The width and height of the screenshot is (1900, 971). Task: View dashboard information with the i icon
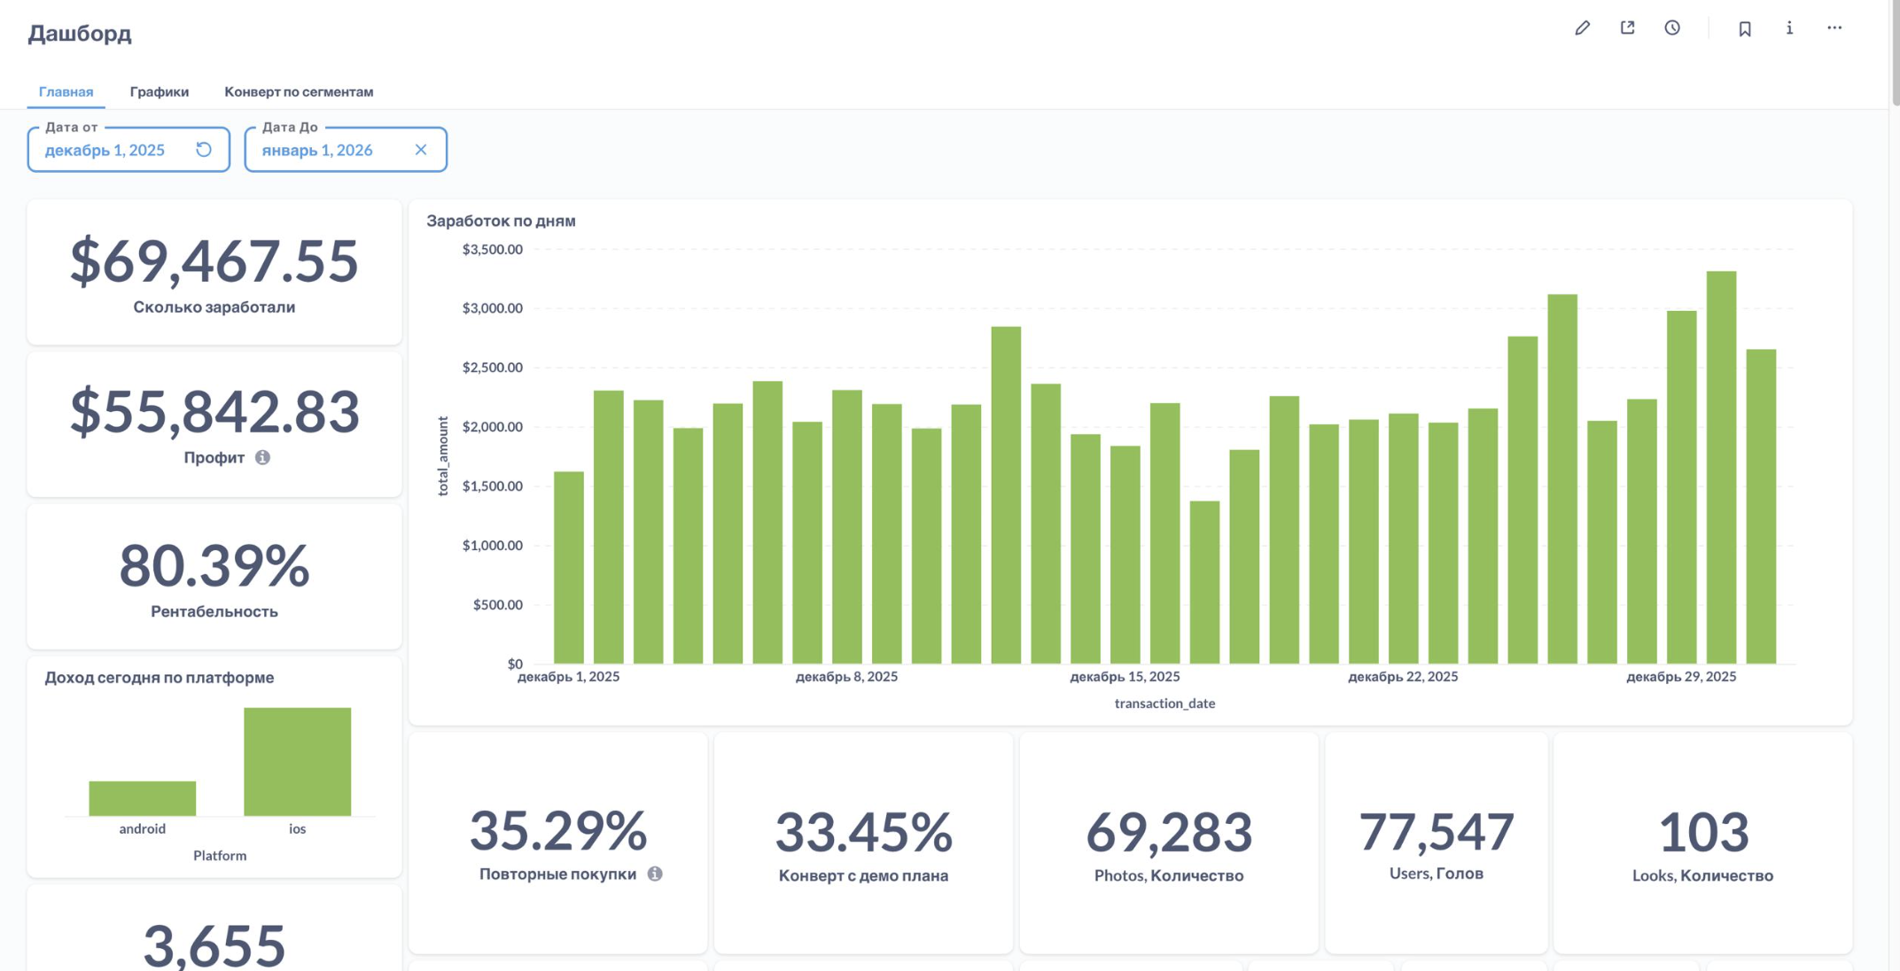(1788, 27)
